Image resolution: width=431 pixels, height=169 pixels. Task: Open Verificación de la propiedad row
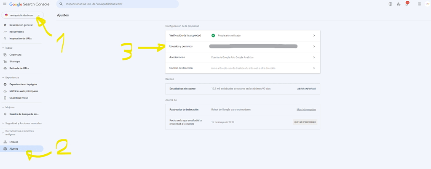tap(243, 36)
